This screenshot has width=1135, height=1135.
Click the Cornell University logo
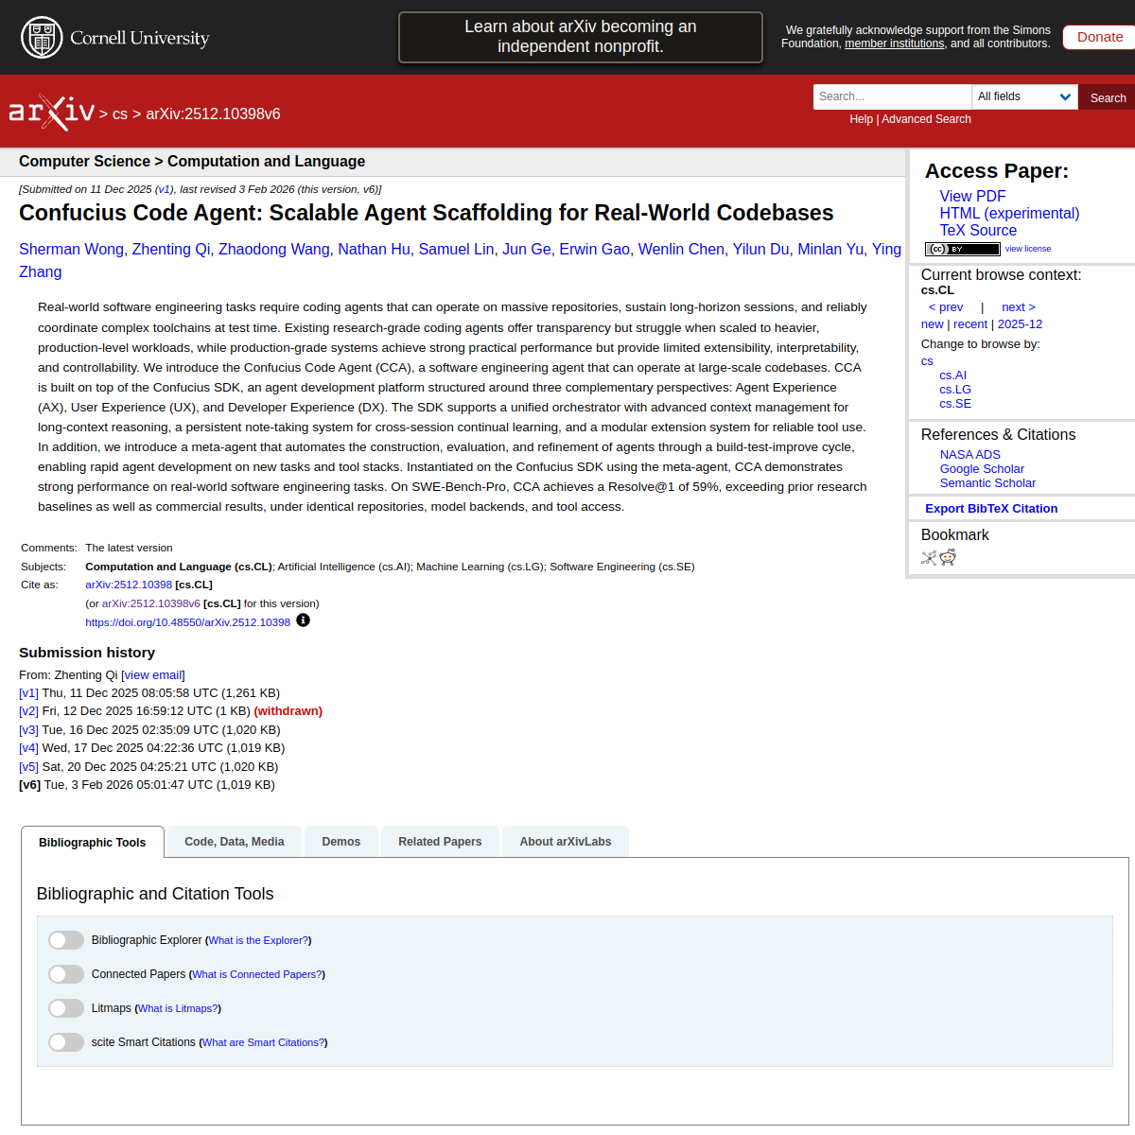coord(114,38)
